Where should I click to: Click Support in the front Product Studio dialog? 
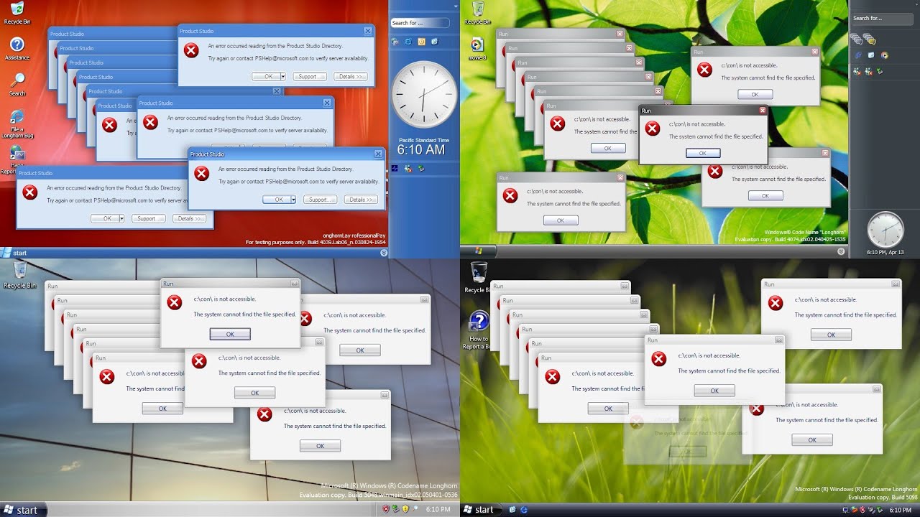tap(318, 200)
